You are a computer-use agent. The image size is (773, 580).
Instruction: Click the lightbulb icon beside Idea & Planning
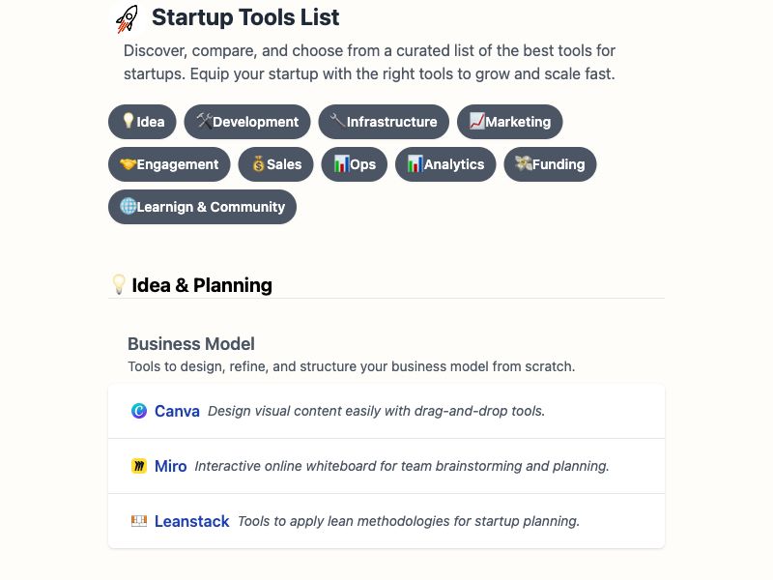click(119, 285)
